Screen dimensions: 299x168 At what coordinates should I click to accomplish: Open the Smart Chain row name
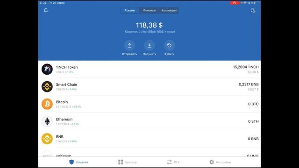click(66, 84)
